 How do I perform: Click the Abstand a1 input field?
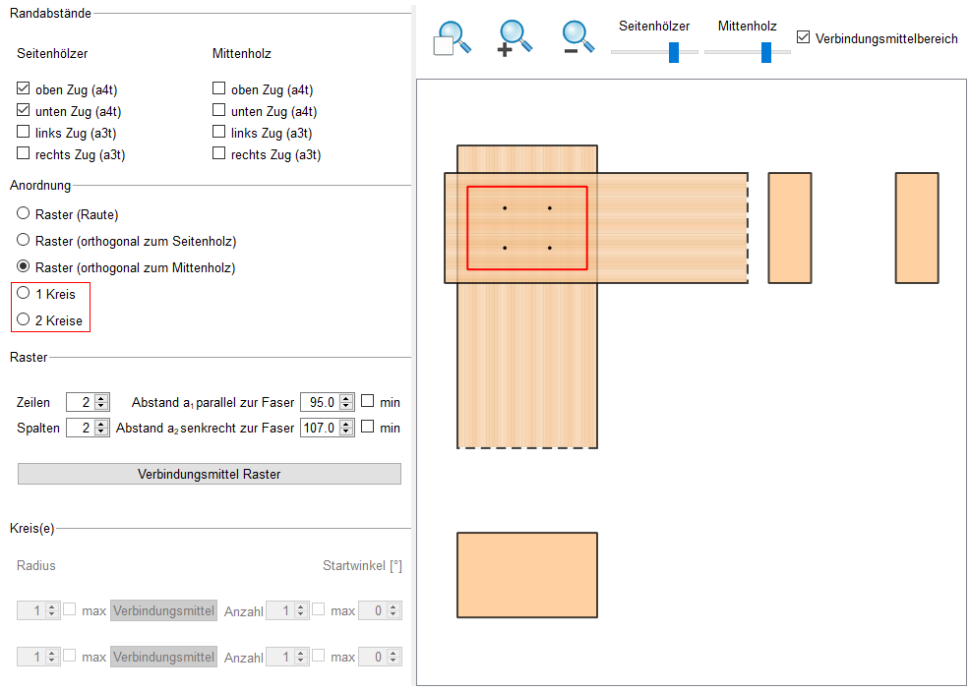[x=319, y=402]
